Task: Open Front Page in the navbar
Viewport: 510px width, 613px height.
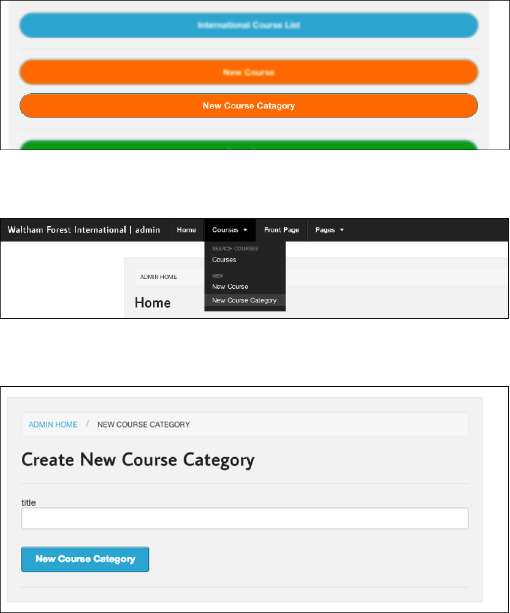Action: [281, 230]
